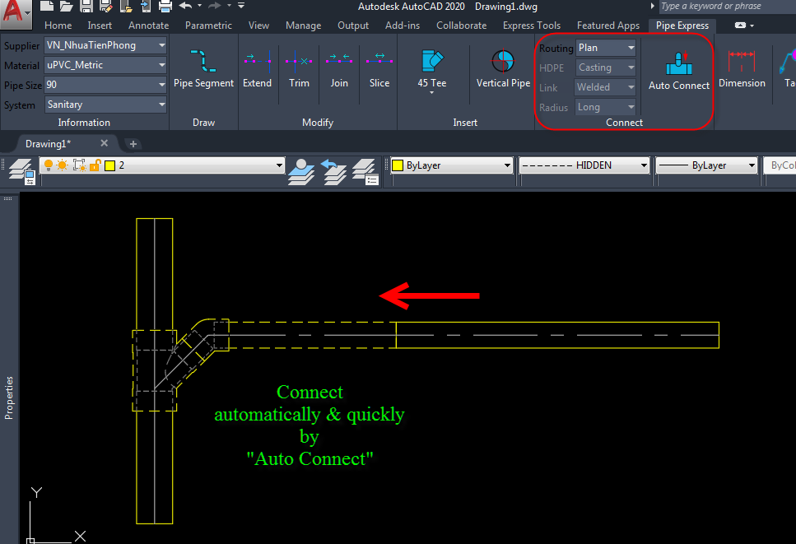Open the System dropdown showing Sanitary
The width and height of the screenshot is (796, 544).
(105, 105)
